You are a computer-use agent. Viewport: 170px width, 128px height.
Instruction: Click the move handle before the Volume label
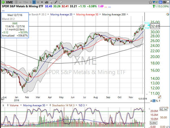tap(8, 105)
